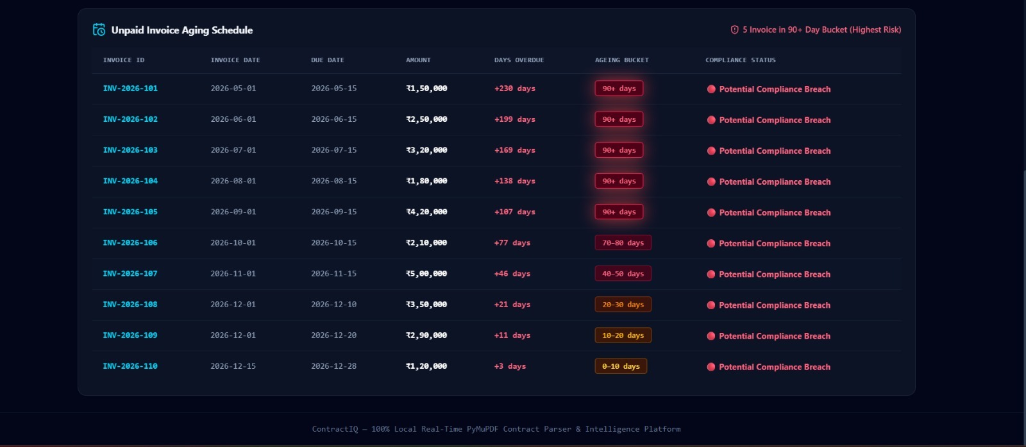Click the red compliance dot in INV-2026-110 row
The width and height of the screenshot is (1026, 447).
coord(711,367)
